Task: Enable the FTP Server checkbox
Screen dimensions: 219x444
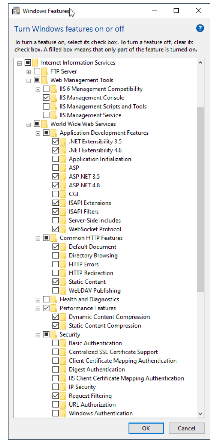Action: pyautogui.click(x=37, y=71)
